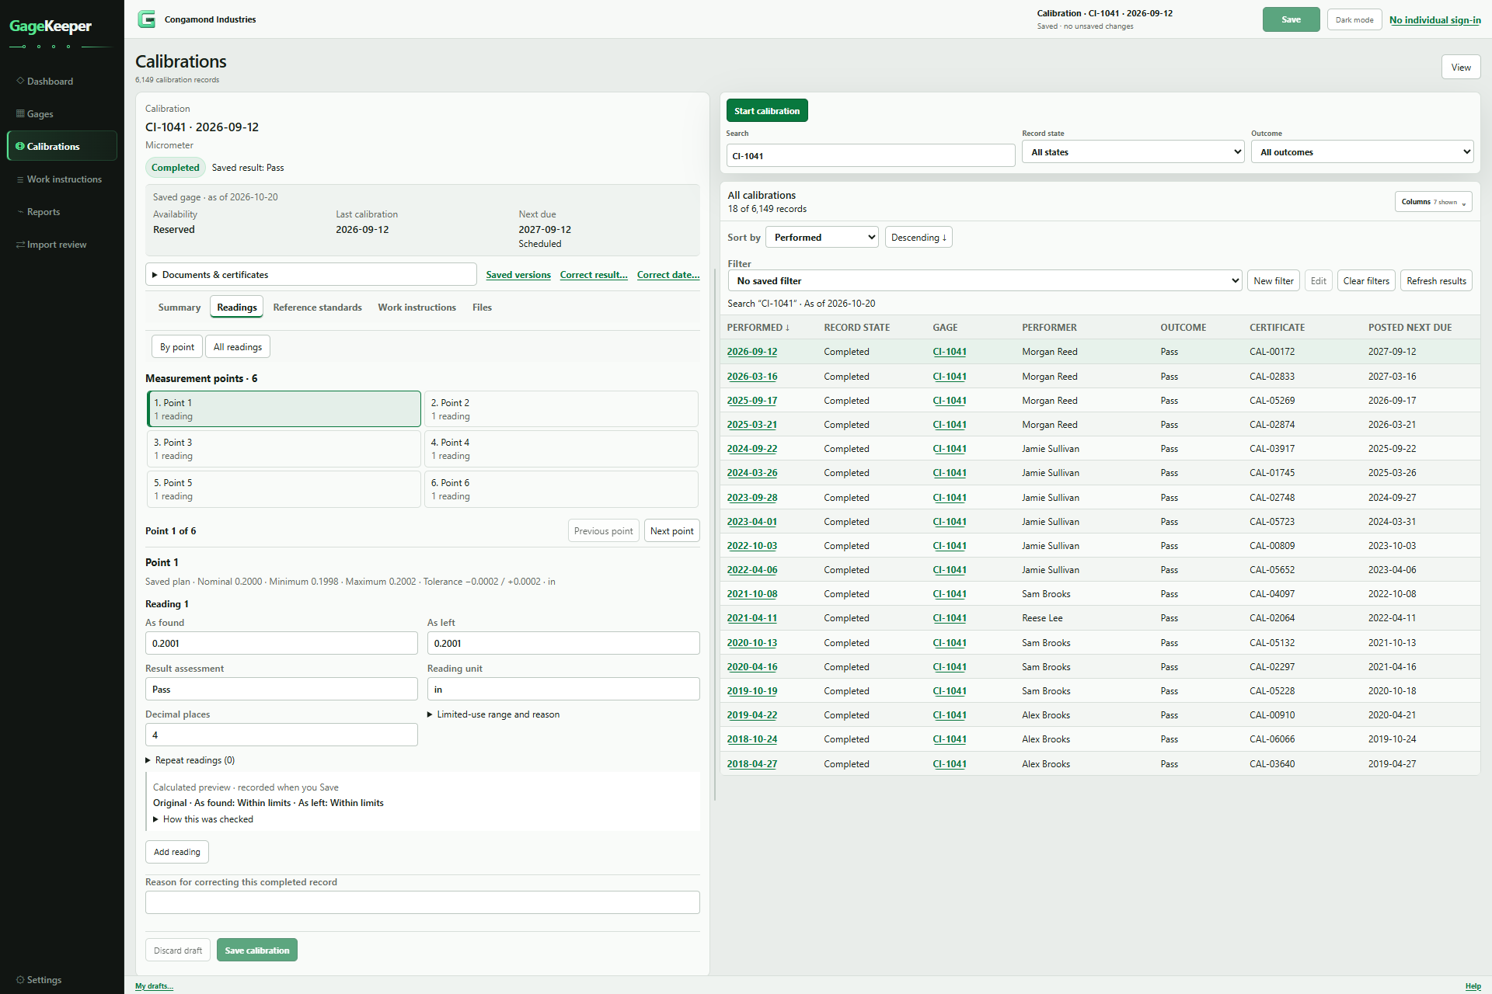Image resolution: width=1492 pixels, height=994 pixels.
Task: Click Save calibration button
Action: pyautogui.click(x=257, y=951)
